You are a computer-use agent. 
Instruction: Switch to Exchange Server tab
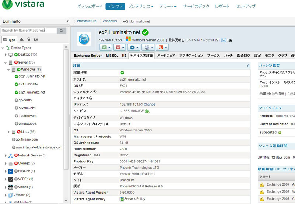pyautogui.click(x=88, y=56)
